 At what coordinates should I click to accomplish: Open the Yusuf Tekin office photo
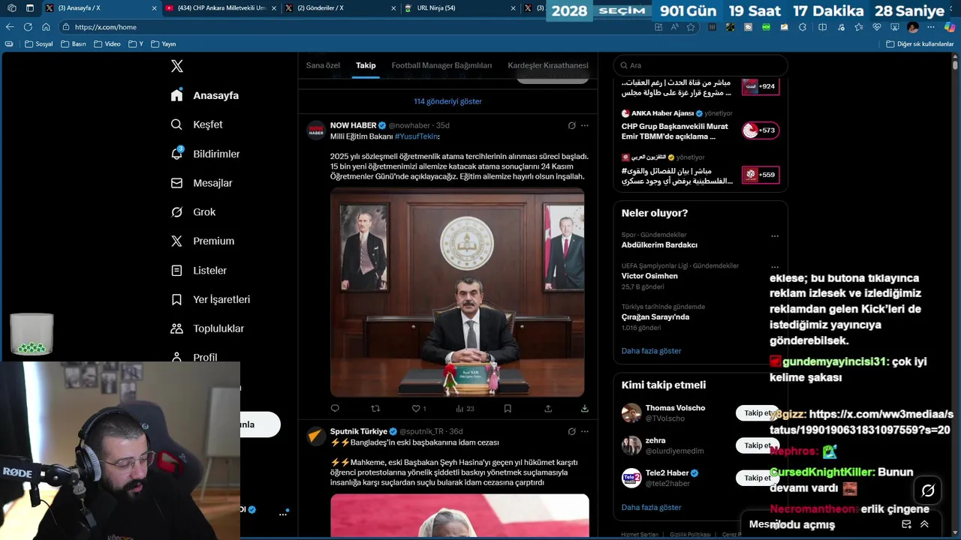click(457, 292)
